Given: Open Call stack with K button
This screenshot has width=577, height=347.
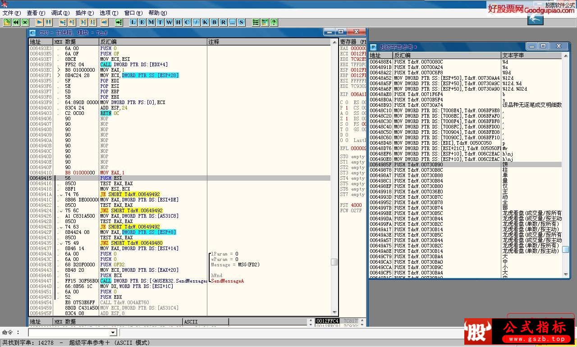Looking at the screenshot, I should (205, 22).
